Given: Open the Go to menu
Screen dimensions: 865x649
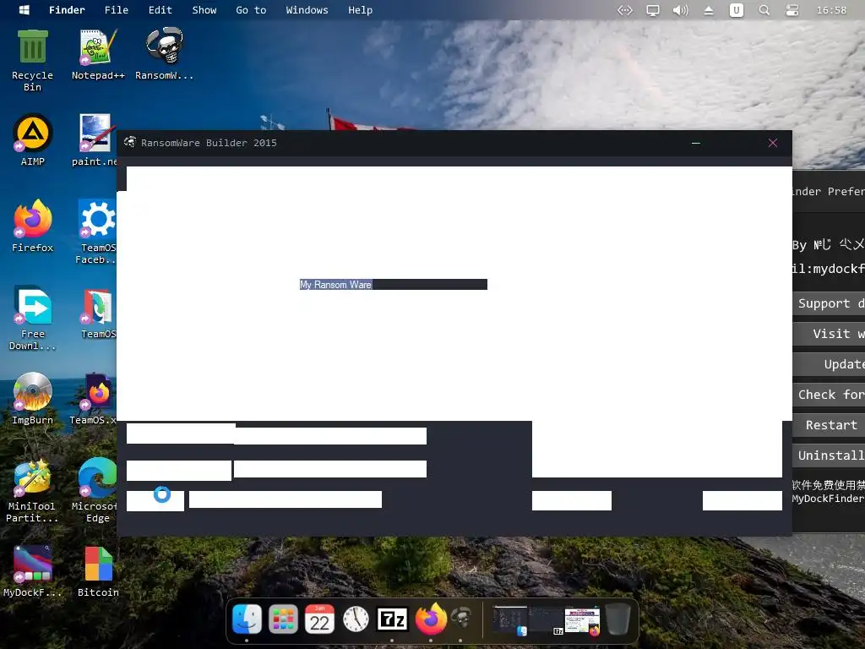Looking at the screenshot, I should [x=251, y=10].
